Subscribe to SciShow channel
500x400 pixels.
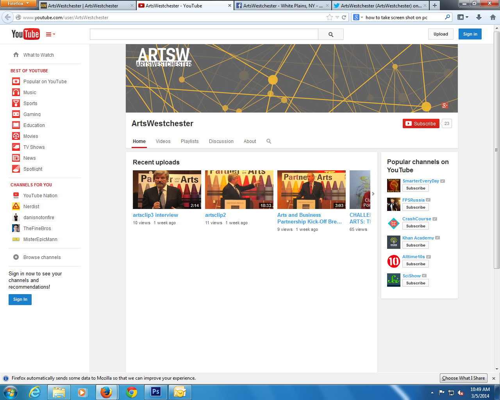(416, 283)
